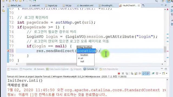Click the Search magnifier icon in toolbar
Screen dimensions: 173x97
coord(157,1)
